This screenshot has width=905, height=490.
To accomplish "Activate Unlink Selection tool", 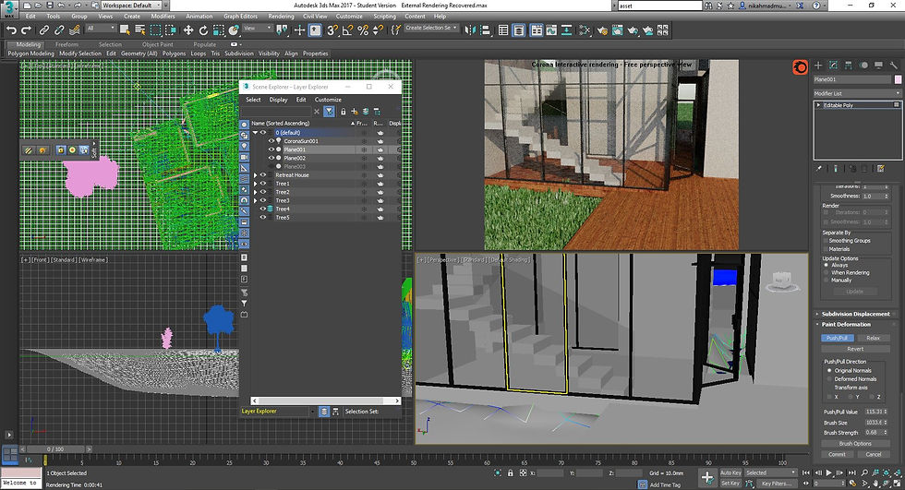I will point(59,30).
